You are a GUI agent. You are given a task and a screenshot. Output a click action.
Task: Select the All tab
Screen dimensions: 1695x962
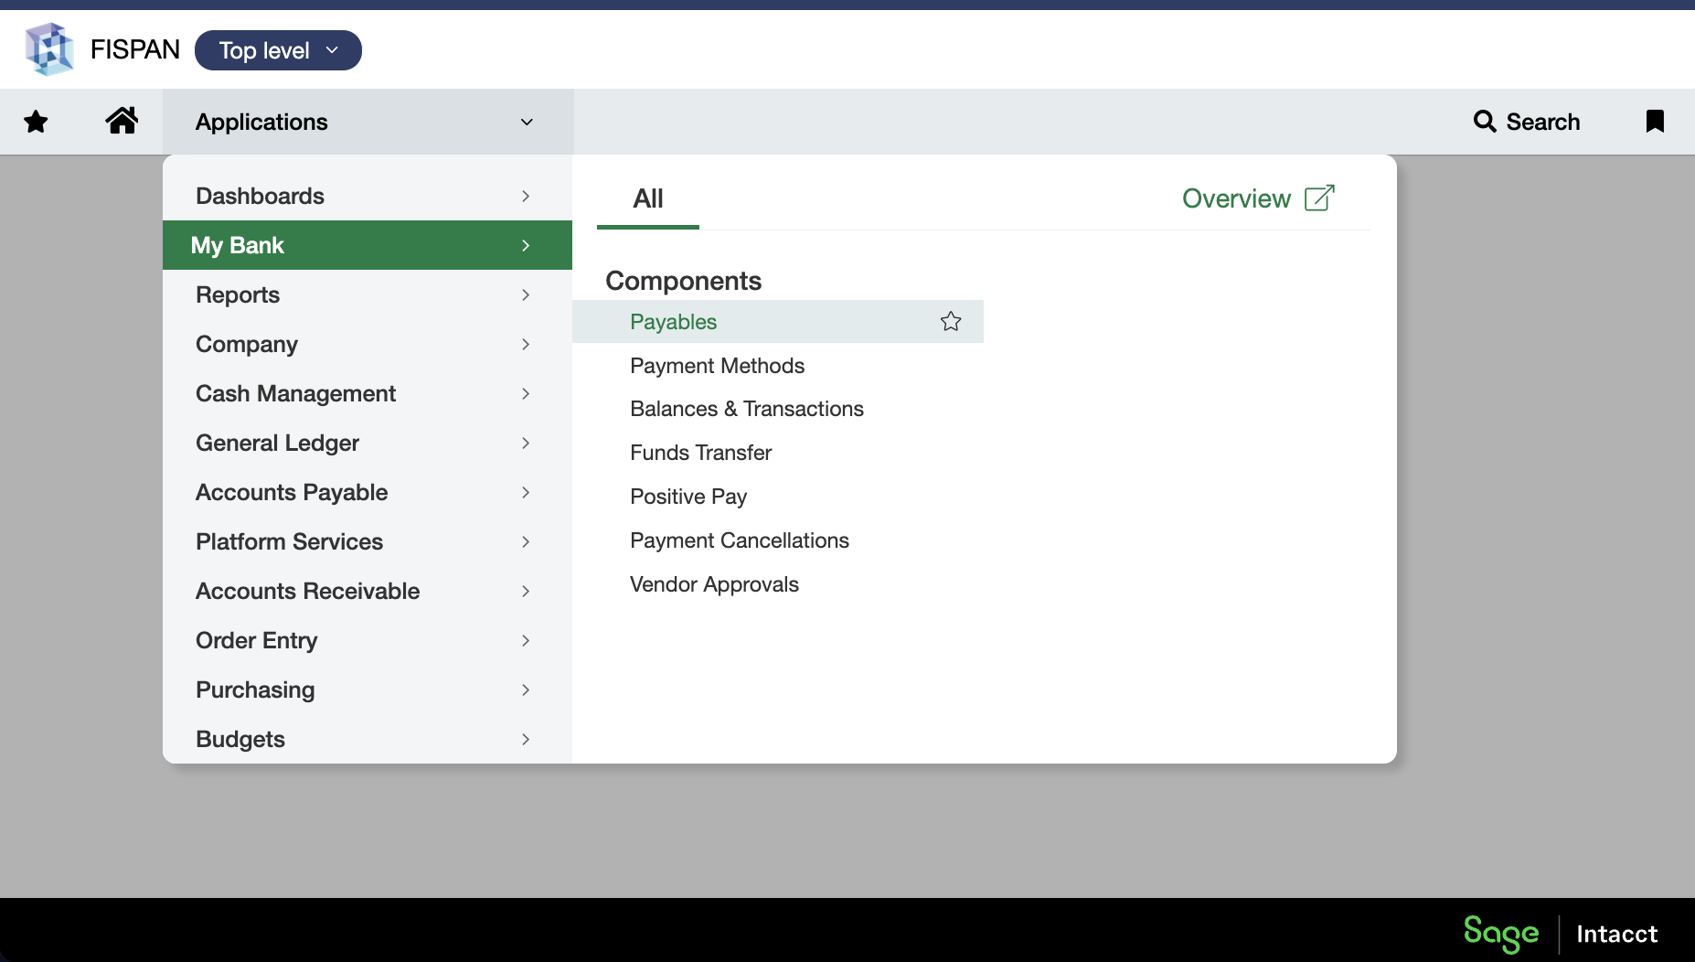(647, 198)
